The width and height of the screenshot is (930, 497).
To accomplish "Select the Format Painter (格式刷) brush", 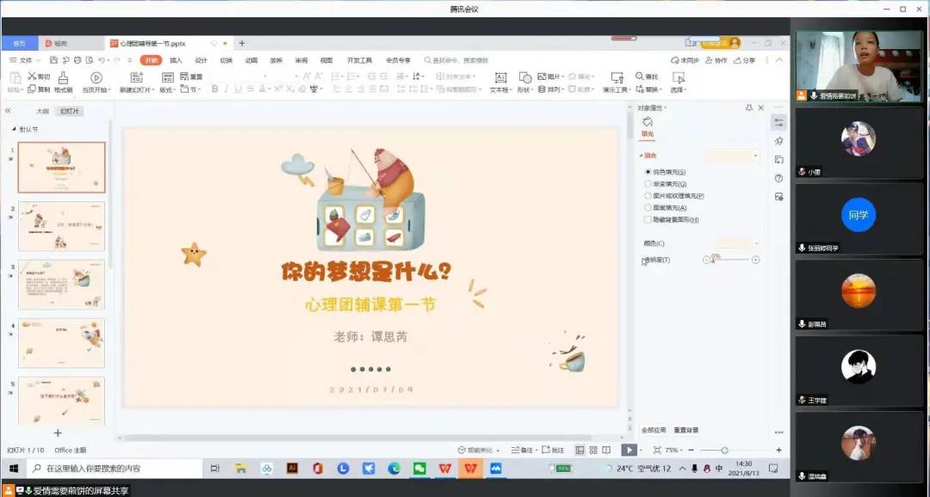I will (x=63, y=78).
